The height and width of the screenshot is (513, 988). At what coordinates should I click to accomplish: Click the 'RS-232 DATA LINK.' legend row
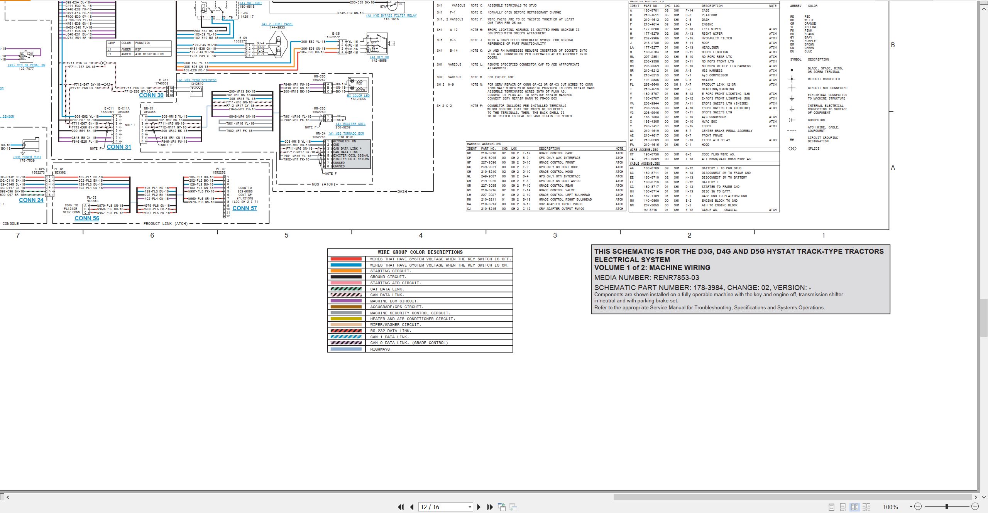pos(420,331)
